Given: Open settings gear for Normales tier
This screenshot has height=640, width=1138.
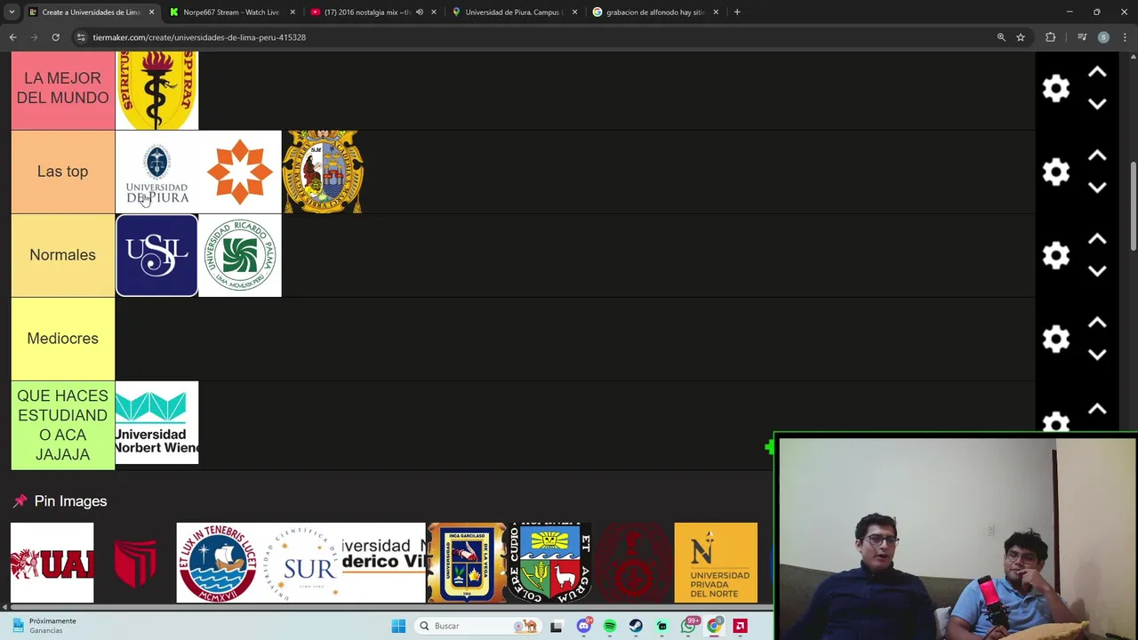Looking at the screenshot, I should (1055, 255).
